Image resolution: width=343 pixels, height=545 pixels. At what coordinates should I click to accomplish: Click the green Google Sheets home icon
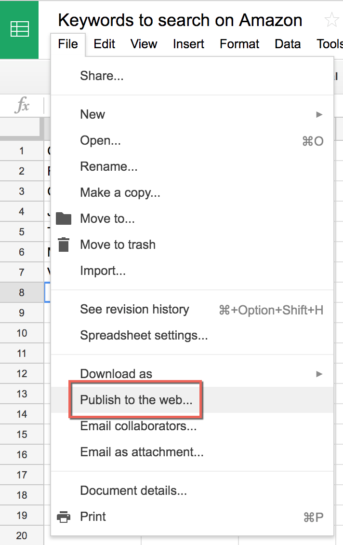(x=19, y=29)
